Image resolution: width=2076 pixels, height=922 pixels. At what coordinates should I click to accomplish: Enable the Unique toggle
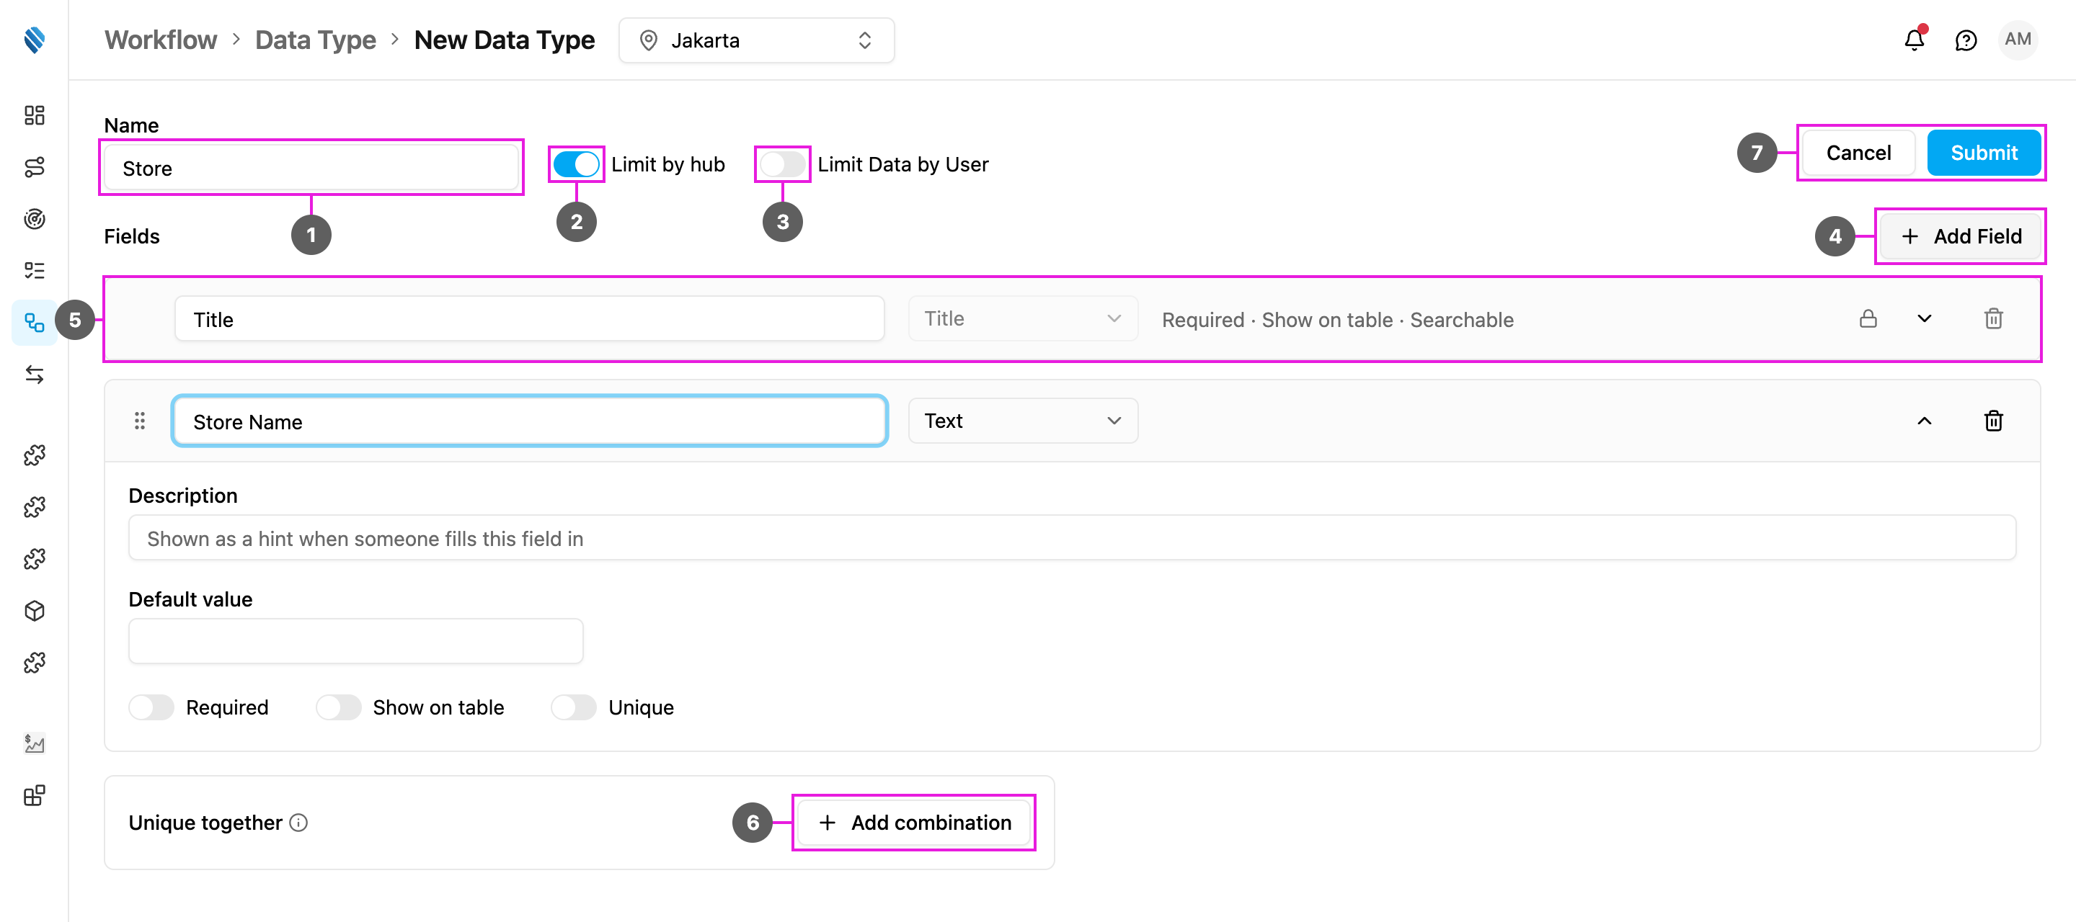click(573, 707)
